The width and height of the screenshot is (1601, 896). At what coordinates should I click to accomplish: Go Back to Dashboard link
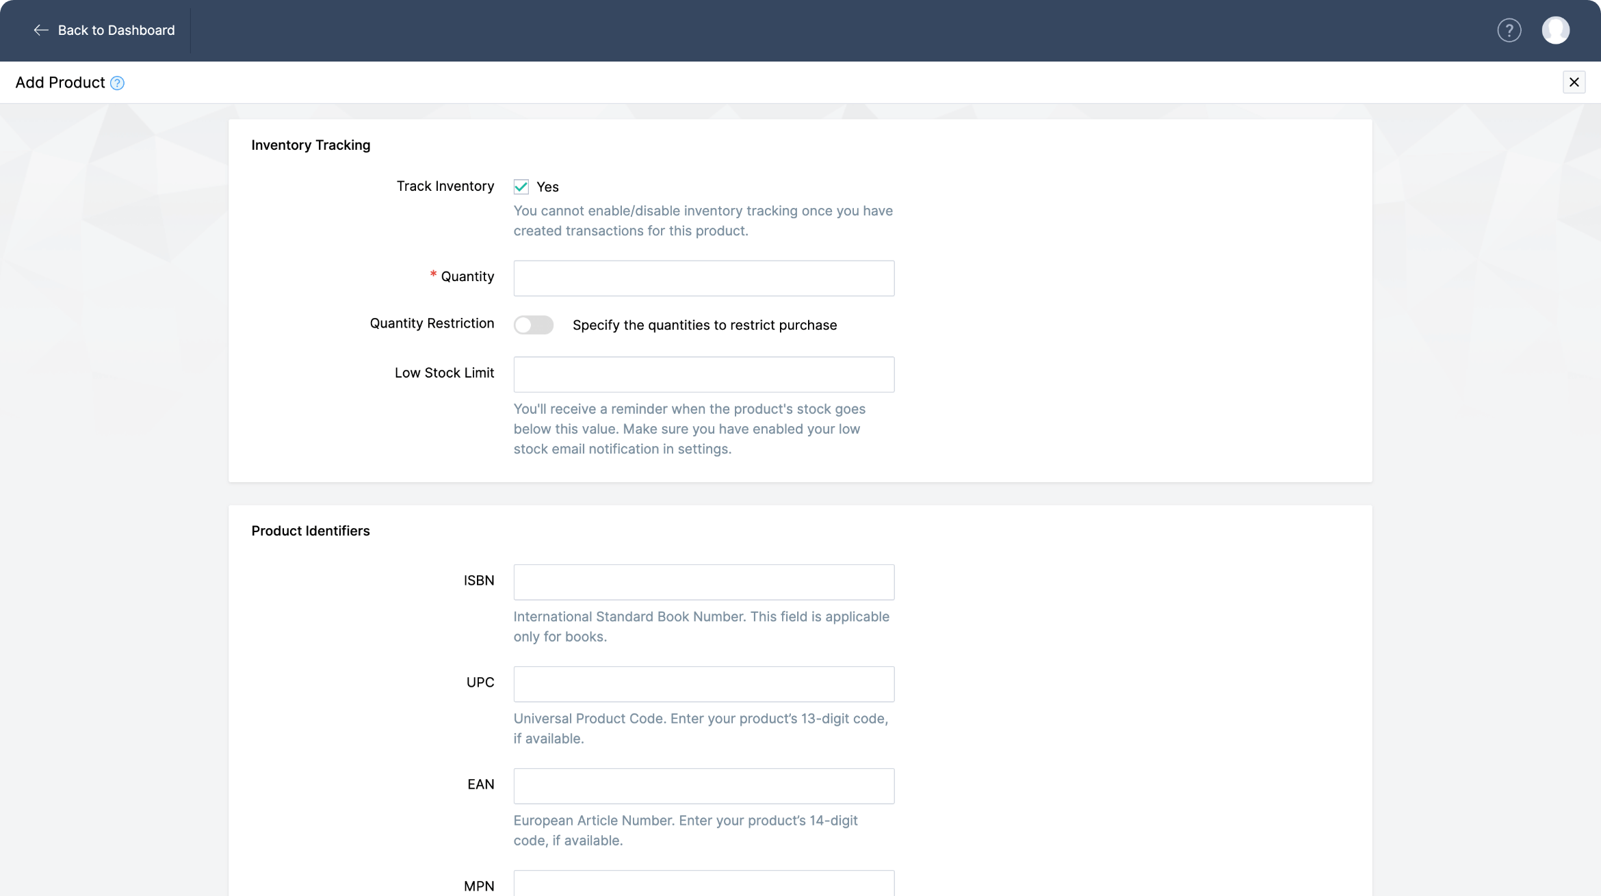(116, 30)
